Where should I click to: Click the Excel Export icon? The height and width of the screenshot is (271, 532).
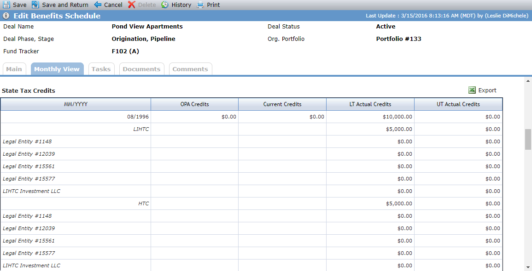coord(472,90)
